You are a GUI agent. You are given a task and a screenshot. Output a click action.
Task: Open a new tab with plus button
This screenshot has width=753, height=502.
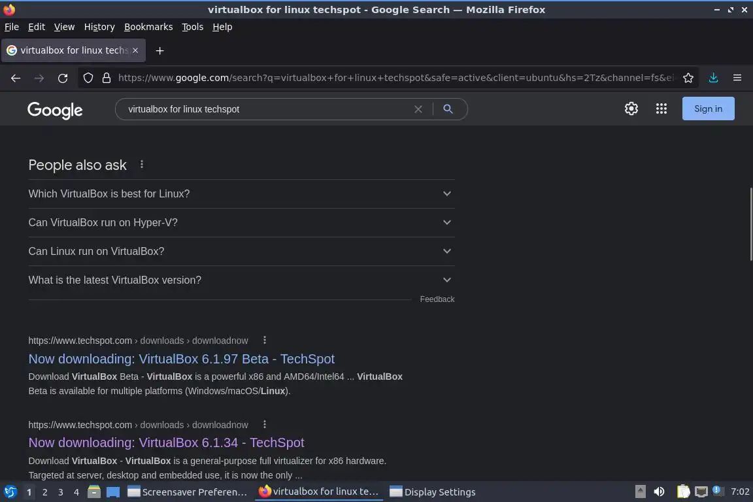(x=160, y=50)
